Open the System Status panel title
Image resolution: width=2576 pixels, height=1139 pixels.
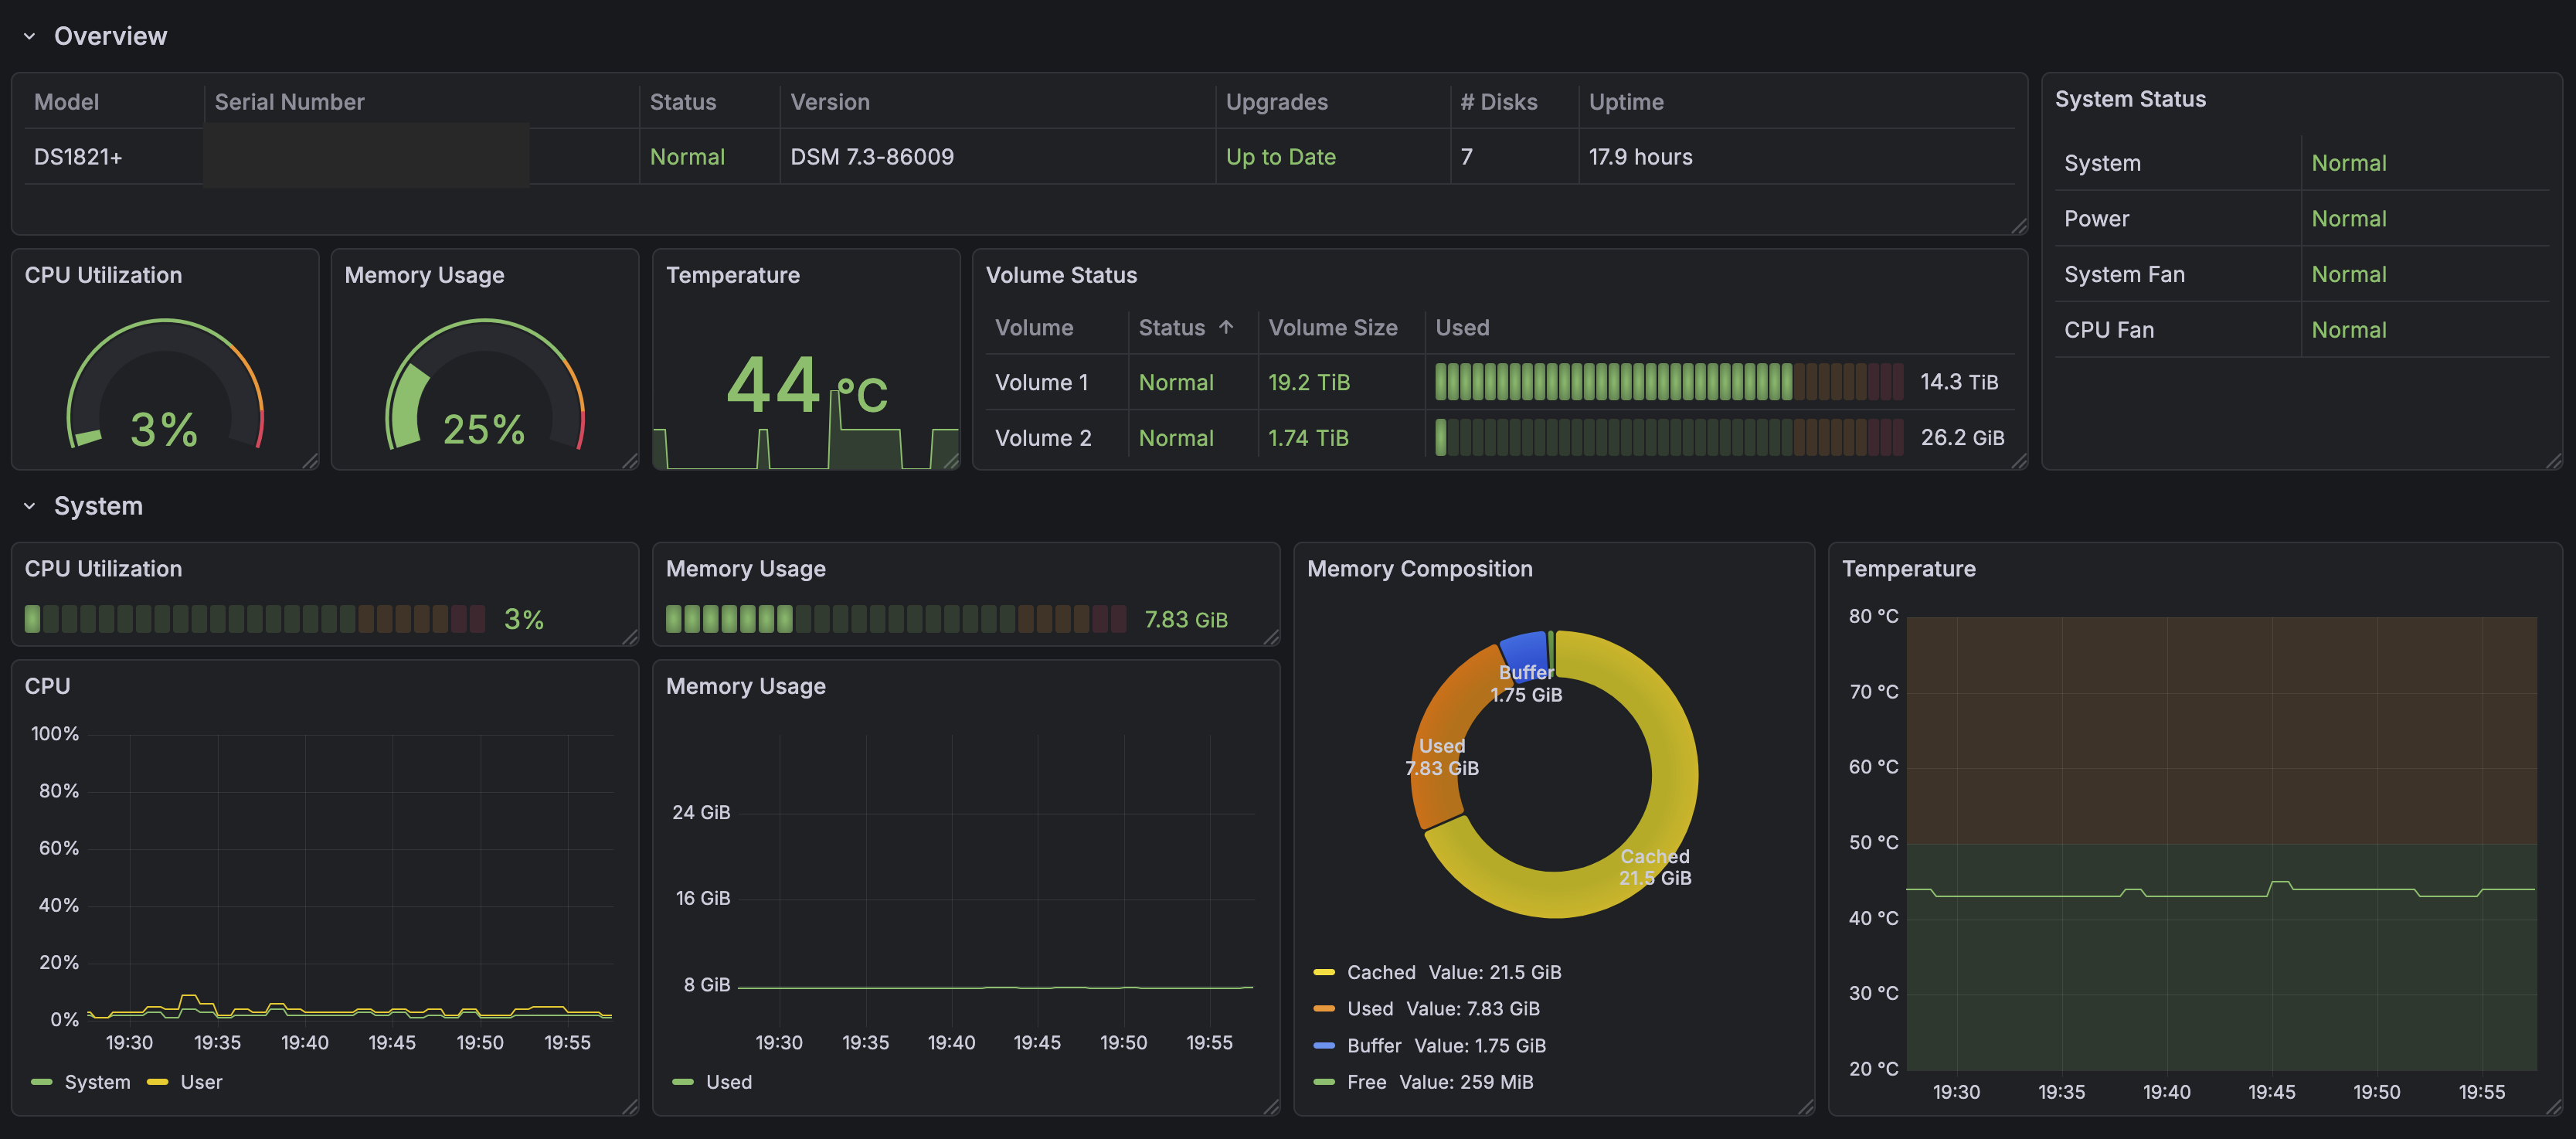2130,99
